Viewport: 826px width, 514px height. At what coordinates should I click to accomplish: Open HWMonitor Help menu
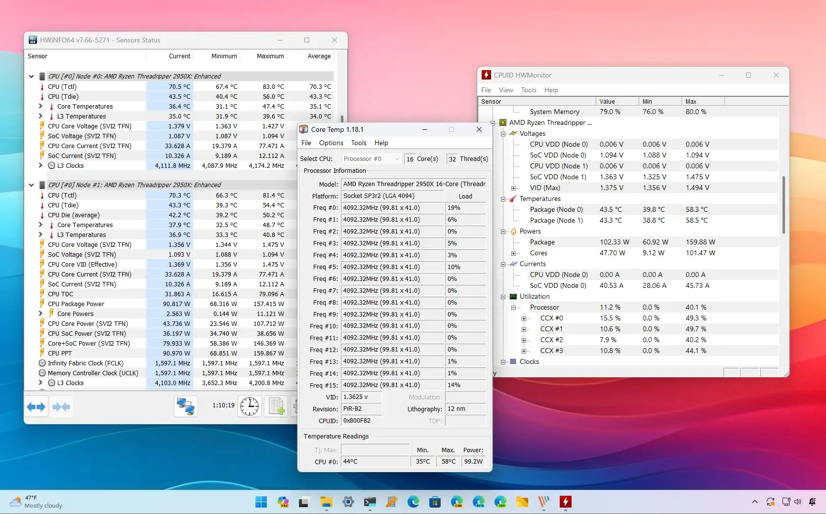[x=551, y=90]
